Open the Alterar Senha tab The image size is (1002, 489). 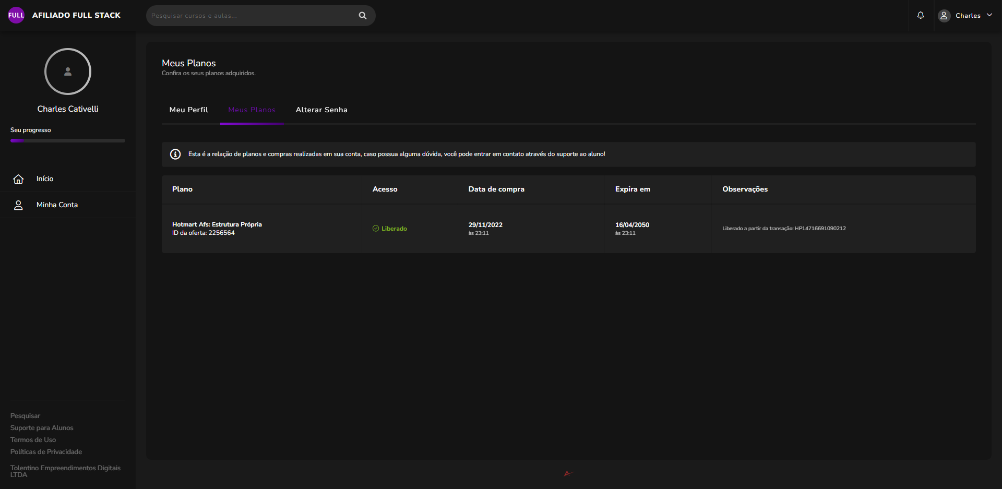coord(321,110)
